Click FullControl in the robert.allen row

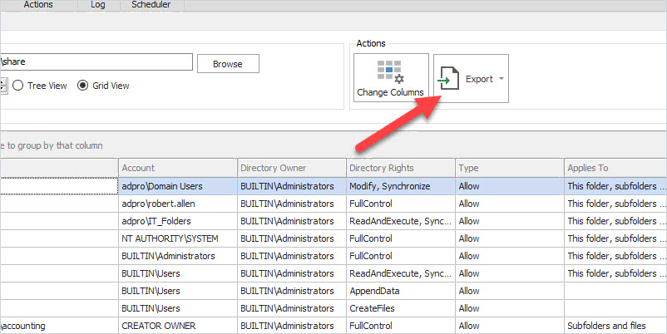click(x=401, y=204)
